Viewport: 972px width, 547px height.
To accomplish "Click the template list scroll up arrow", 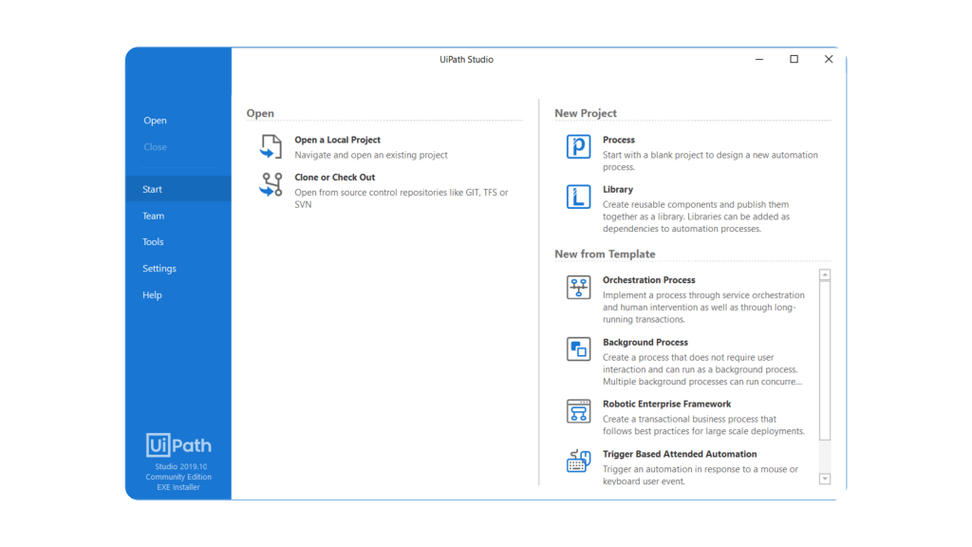I will (824, 275).
